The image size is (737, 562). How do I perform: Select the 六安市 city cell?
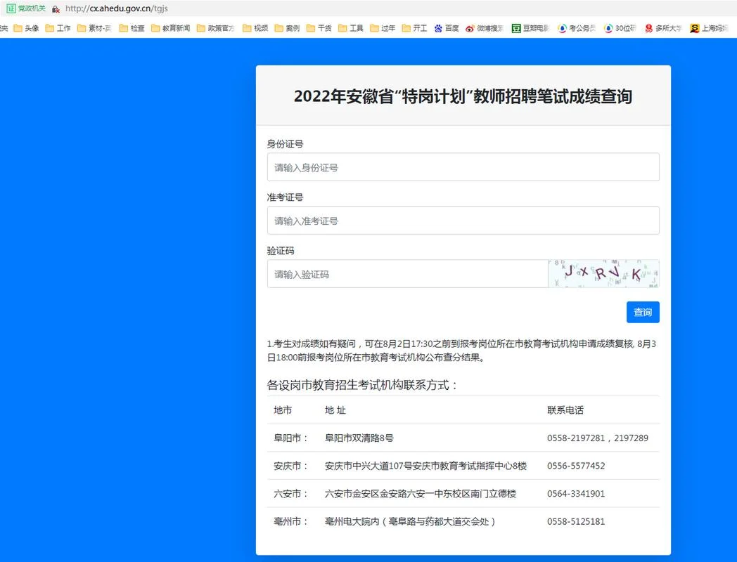(290, 493)
